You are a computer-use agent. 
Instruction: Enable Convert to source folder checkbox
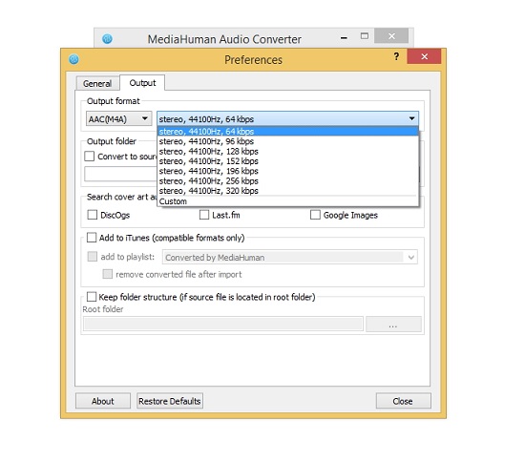pos(90,157)
